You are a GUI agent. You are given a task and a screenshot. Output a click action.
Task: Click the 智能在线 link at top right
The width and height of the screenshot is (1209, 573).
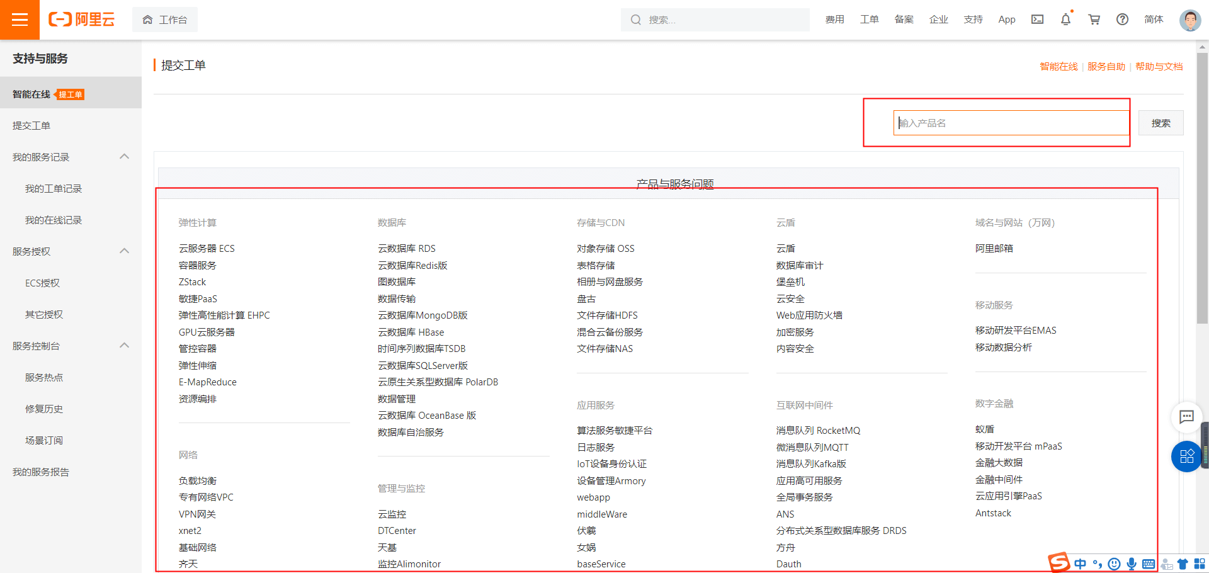point(1059,66)
